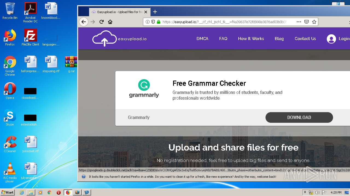Launch FileZilla Client desktop shortcut
This screenshot has width=350, height=196.
click(x=30, y=38)
